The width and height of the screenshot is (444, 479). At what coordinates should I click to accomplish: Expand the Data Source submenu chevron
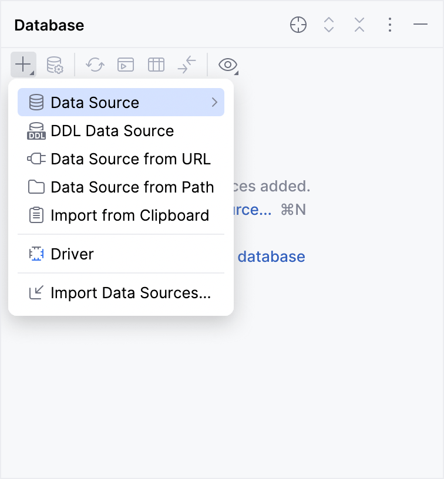pyautogui.click(x=214, y=102)
